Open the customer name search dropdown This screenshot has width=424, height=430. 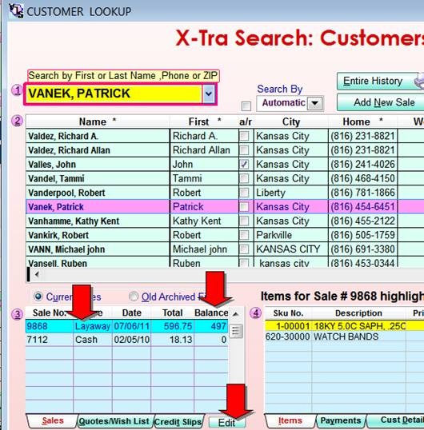[x=209, y=94]
